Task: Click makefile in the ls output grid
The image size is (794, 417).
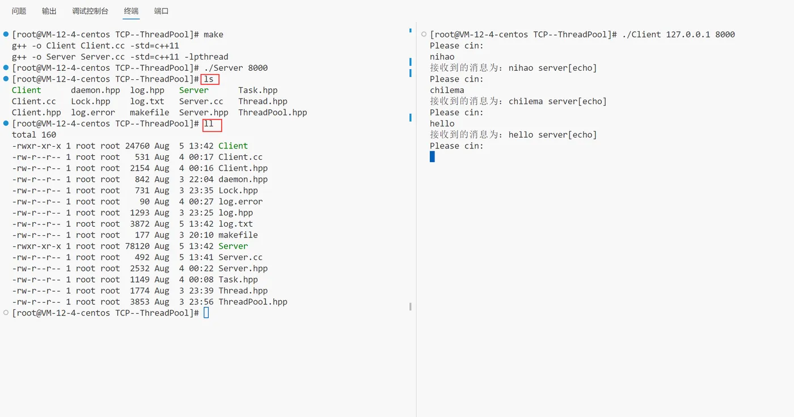Action: pyautogui.click(x=150, y=112)
